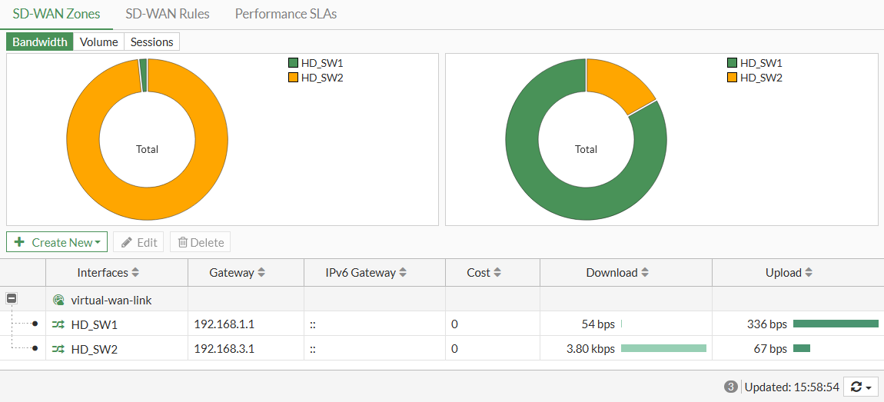The height and width of the screenshot is (402, 884).
Task: Sort by the Upload column sort icon
Action: (x=809, y=273)
